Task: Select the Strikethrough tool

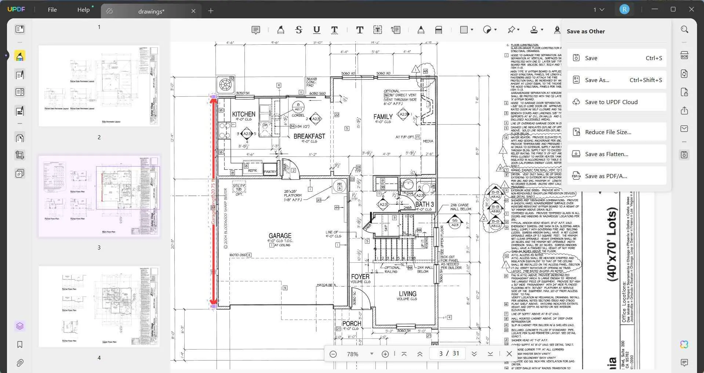Action: (299, 30)
